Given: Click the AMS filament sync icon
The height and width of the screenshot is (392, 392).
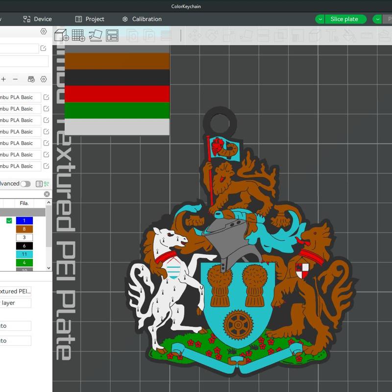Looking at the screenshot, I should click(x=31, y=79).
